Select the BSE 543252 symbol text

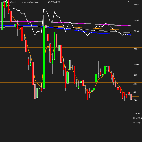(54, 2)
